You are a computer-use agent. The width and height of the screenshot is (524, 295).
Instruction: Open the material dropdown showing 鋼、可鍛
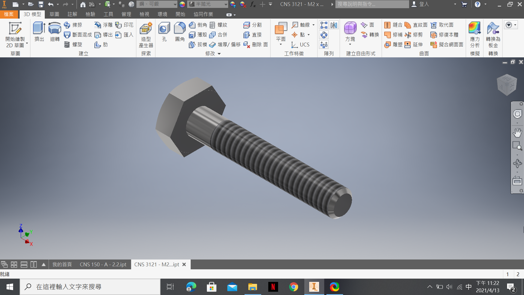click(x=157, y=4)
